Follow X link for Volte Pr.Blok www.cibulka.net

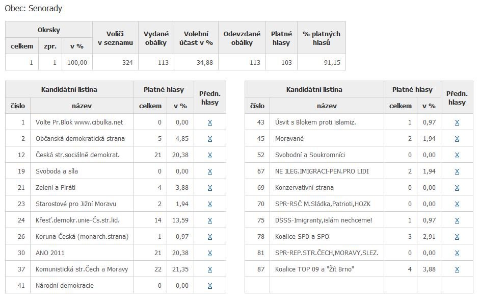pyautogui.click(x=209, y=122)
